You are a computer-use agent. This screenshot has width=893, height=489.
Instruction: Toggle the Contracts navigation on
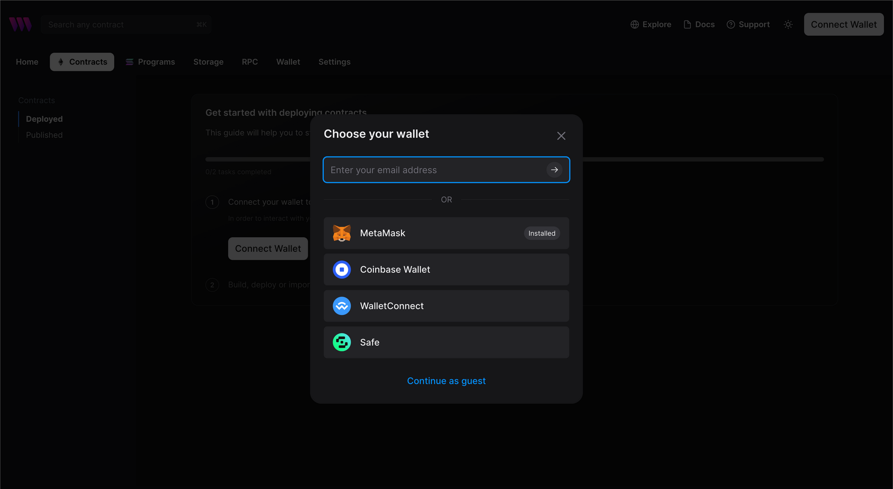pos(82,62)
